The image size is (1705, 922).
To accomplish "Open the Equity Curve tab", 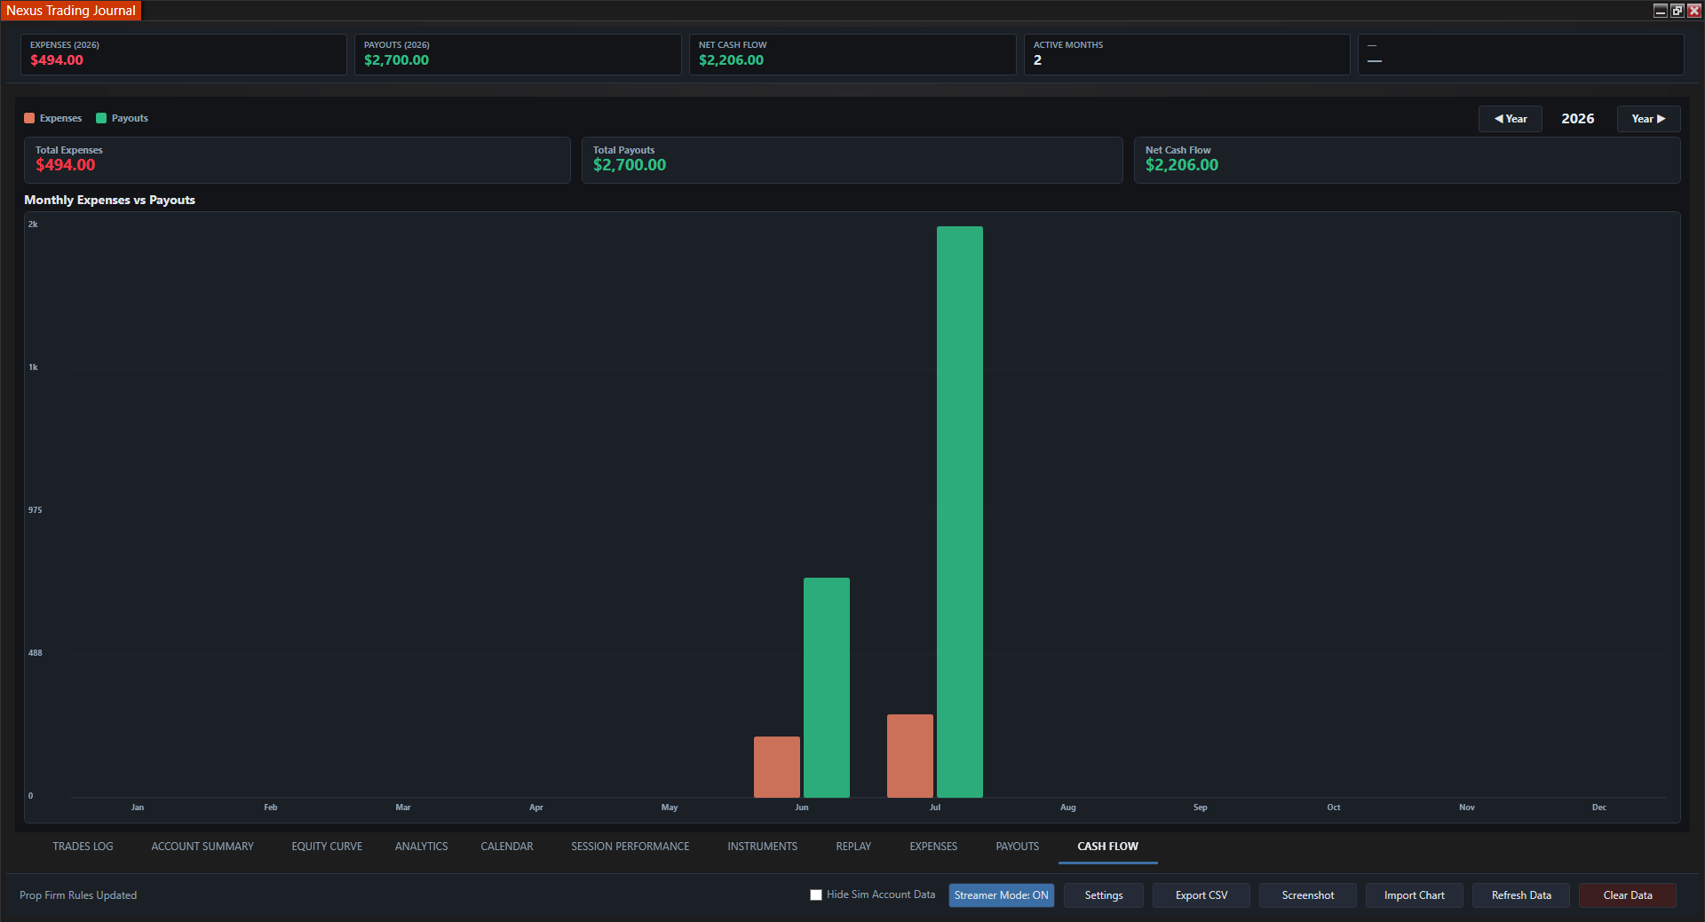I will point(327,847).
